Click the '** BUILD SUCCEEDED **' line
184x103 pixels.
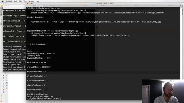[x=38, y=44]
